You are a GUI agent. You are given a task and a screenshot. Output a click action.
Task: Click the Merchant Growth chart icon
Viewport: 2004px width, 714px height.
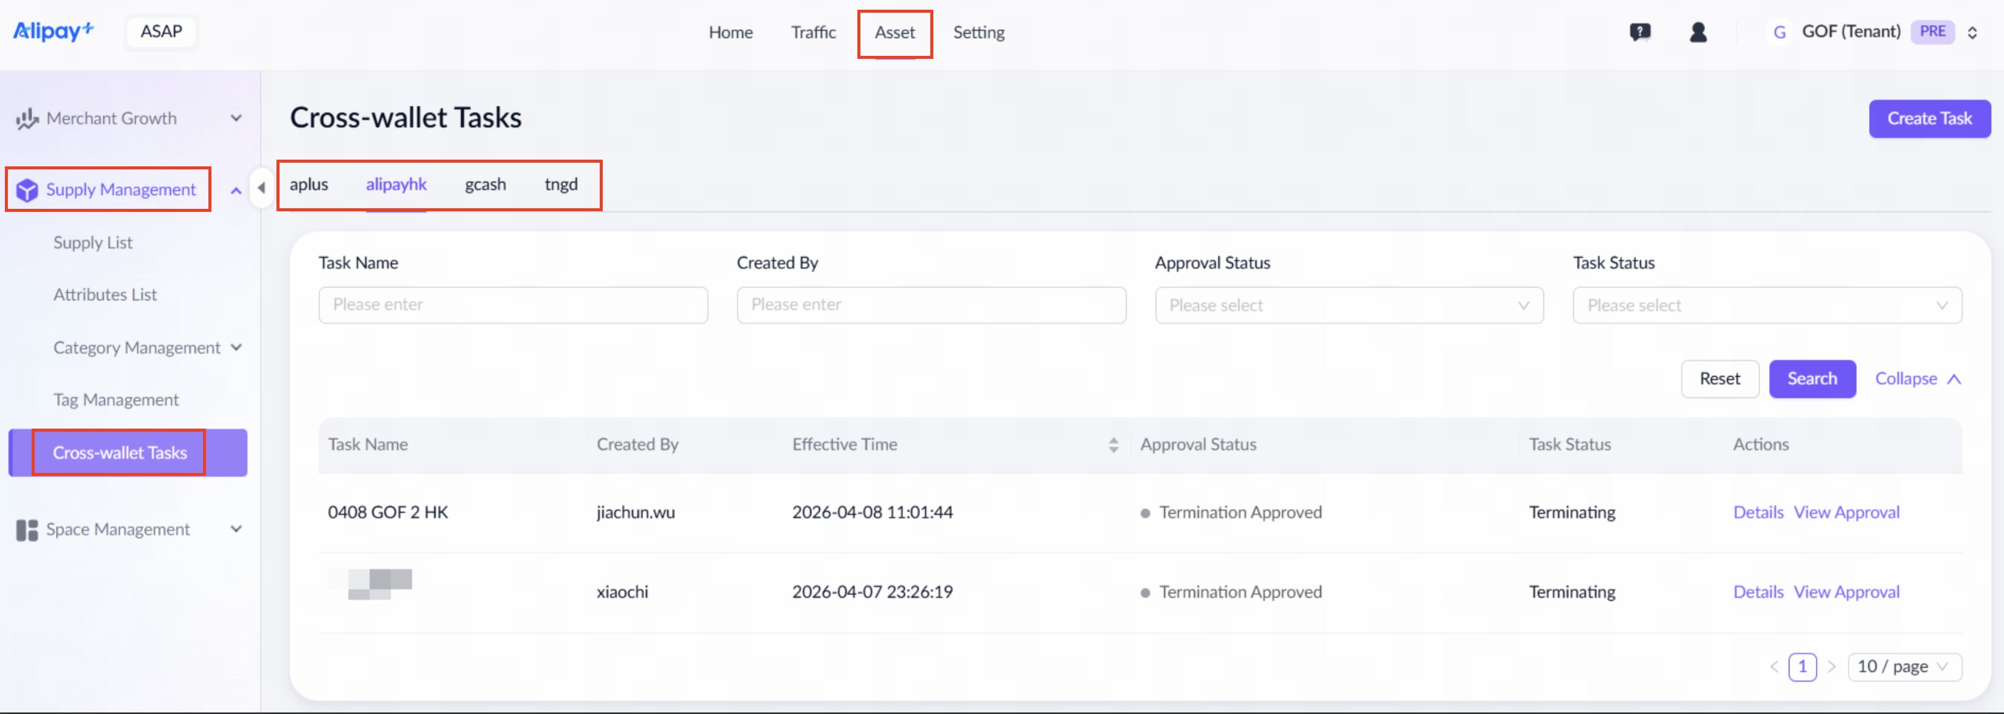tap(27, 119)
